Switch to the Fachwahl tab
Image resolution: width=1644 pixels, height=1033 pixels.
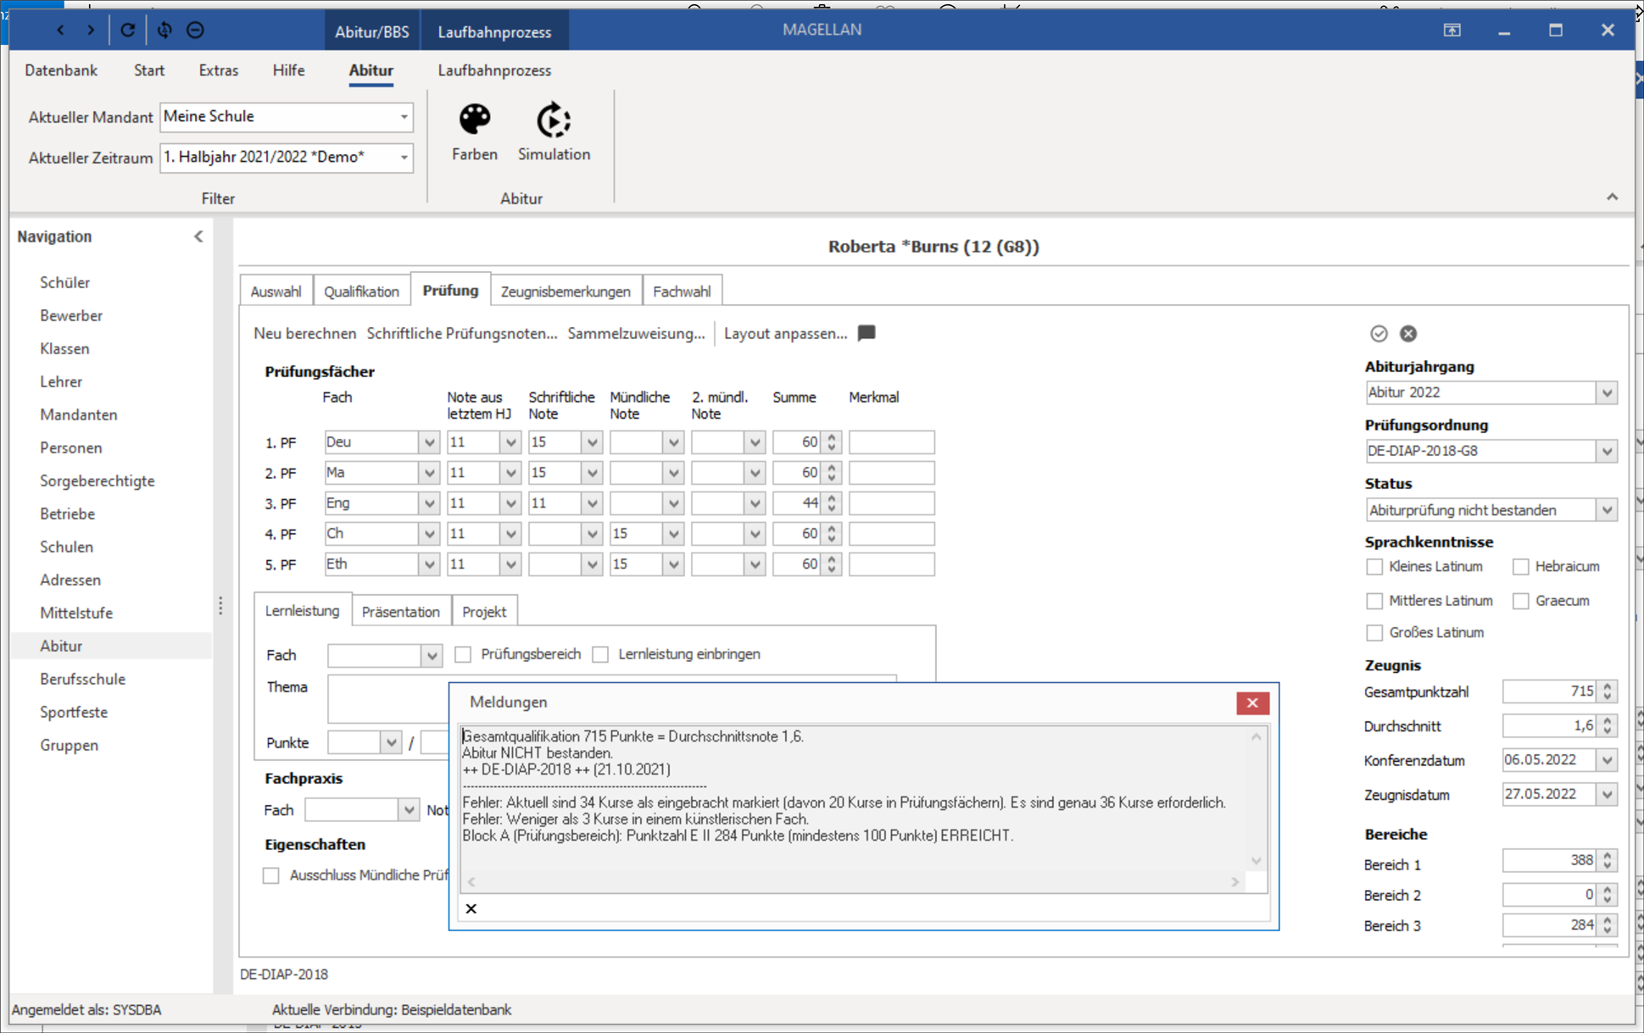[x=682, y=291]
